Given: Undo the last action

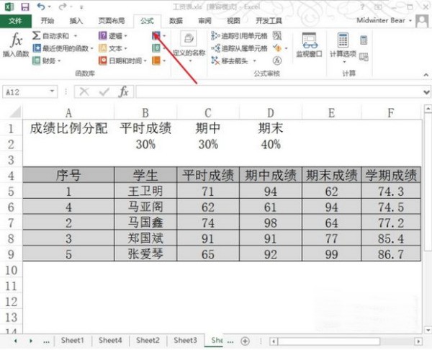Looking at the screenshot, I should point(41,6).
